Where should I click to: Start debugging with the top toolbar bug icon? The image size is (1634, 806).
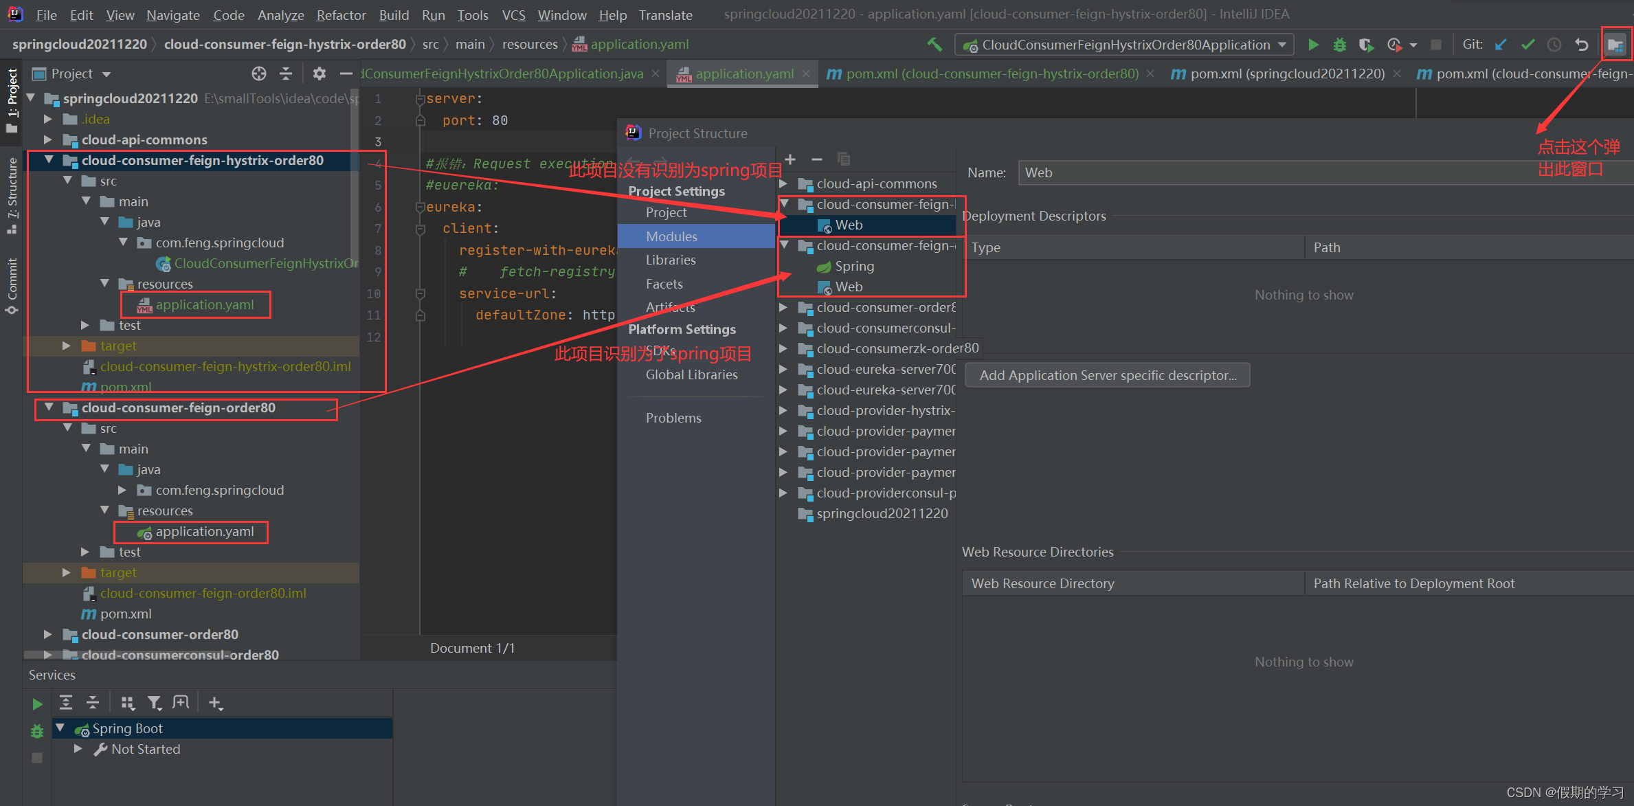click(1339, 45)
